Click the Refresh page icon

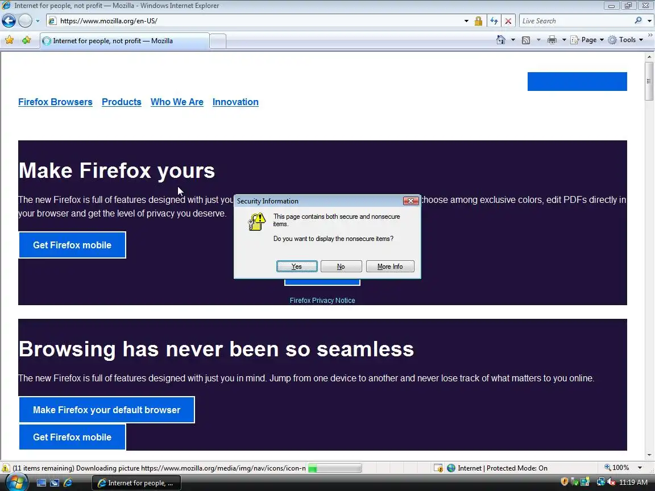494,21
